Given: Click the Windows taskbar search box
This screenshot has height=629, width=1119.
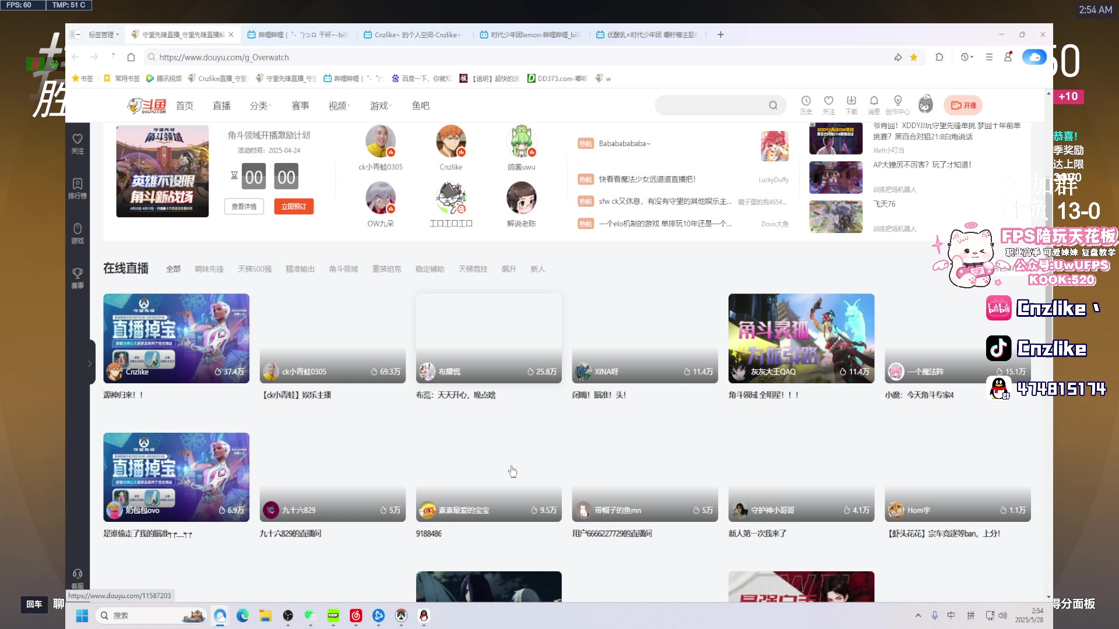Looking at the screenshot, I should (150, 616).
